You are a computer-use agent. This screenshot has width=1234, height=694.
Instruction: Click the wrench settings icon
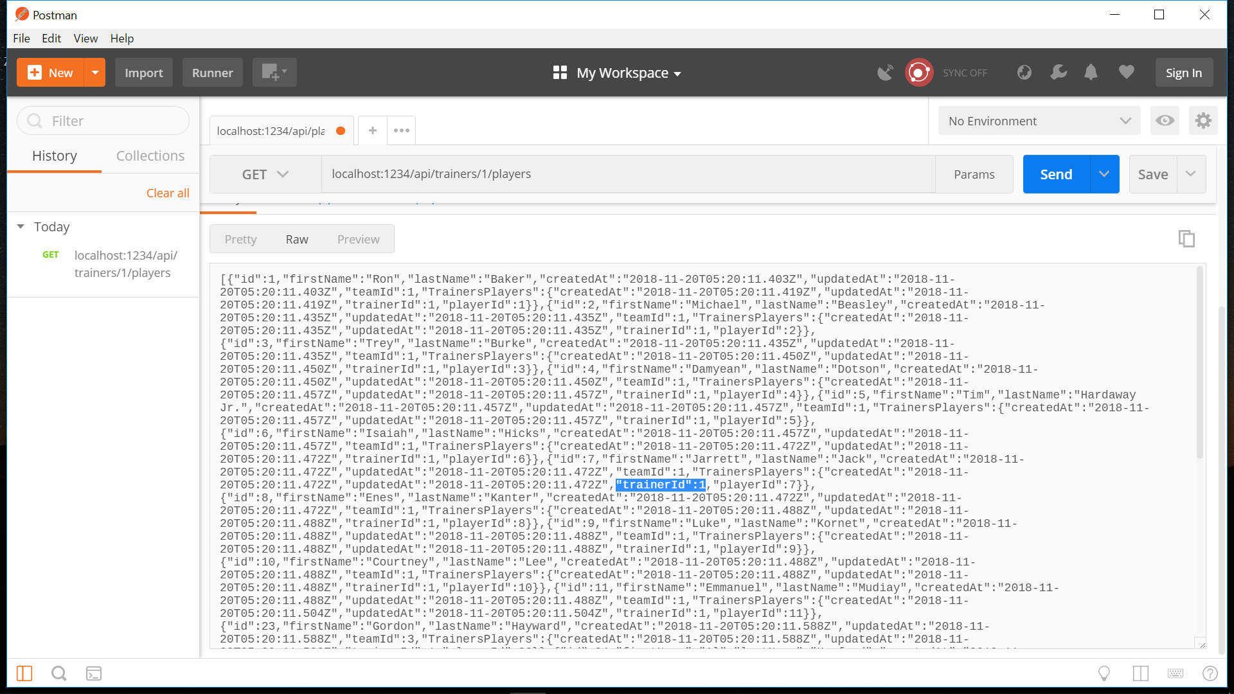(x=1058, y=73)
